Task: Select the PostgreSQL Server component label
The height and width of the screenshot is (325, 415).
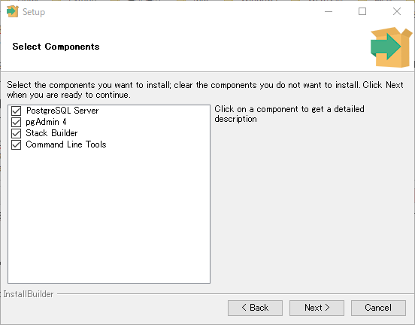Action: coord(62,111)
